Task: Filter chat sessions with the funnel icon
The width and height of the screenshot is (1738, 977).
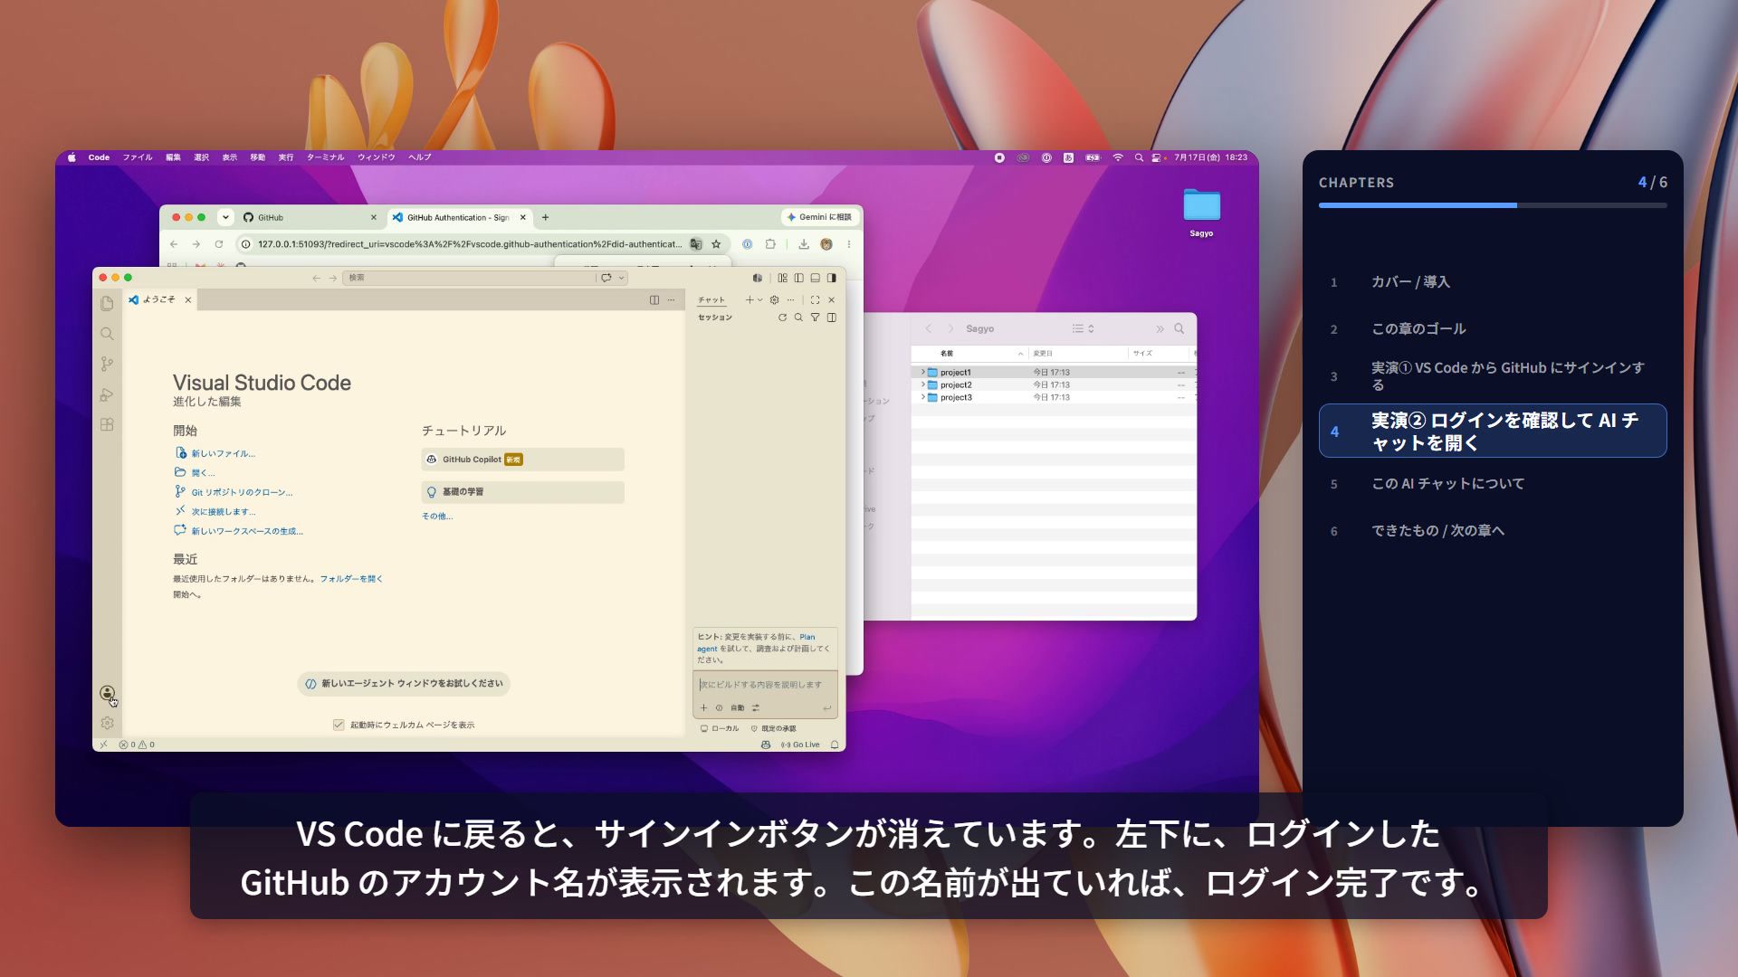Action: [x=815, y=318]
